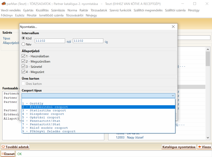Click the Katalógus nyomtatása button

[179, 147]
